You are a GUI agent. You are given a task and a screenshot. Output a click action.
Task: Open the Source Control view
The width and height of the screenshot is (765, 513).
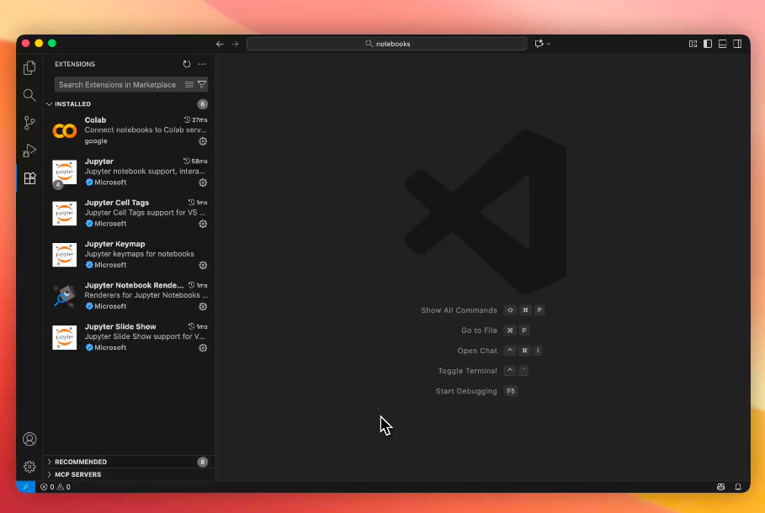[29, 123]
